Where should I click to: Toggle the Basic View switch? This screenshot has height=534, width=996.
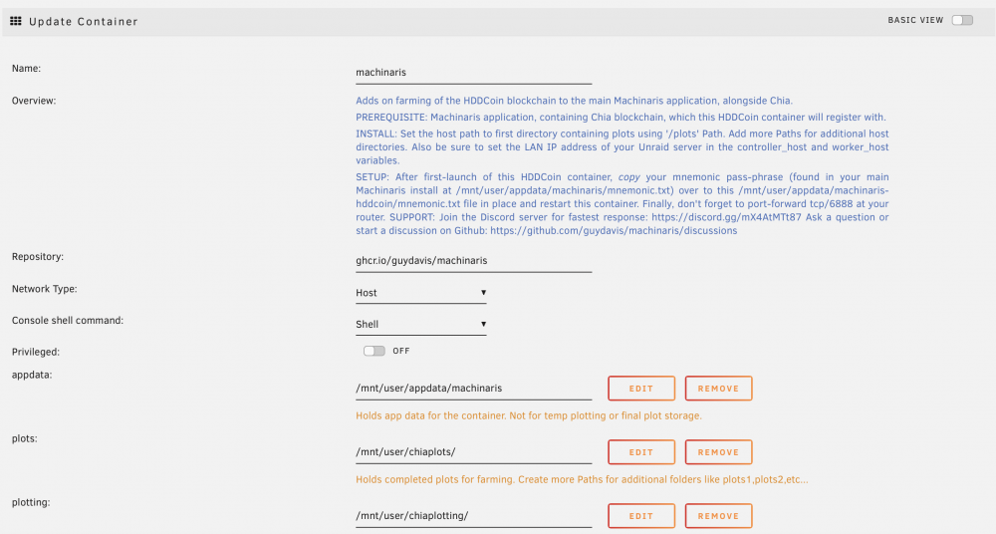962,20
